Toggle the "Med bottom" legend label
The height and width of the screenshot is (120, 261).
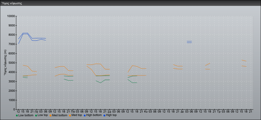pyautogui.click(x=60, y=115)
